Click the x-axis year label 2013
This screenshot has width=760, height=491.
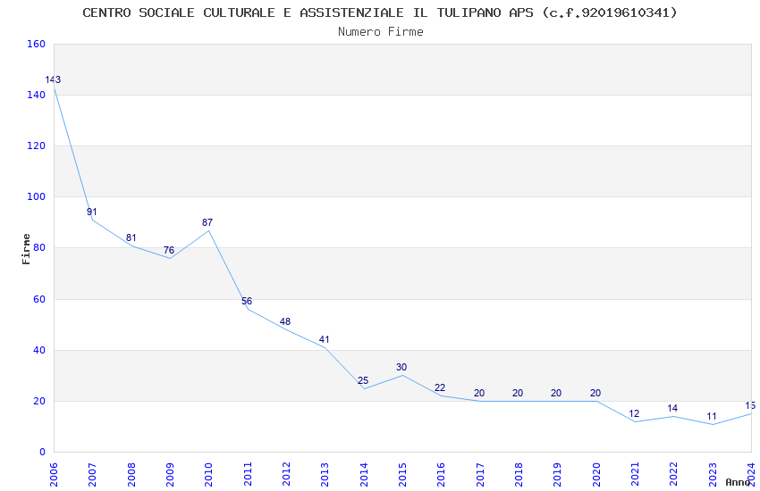click(x=325, y=475)
